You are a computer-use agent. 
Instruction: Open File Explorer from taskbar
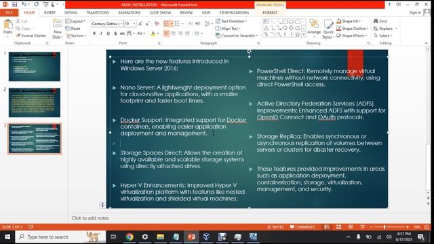pyautogui.click(x=160, y=237)
